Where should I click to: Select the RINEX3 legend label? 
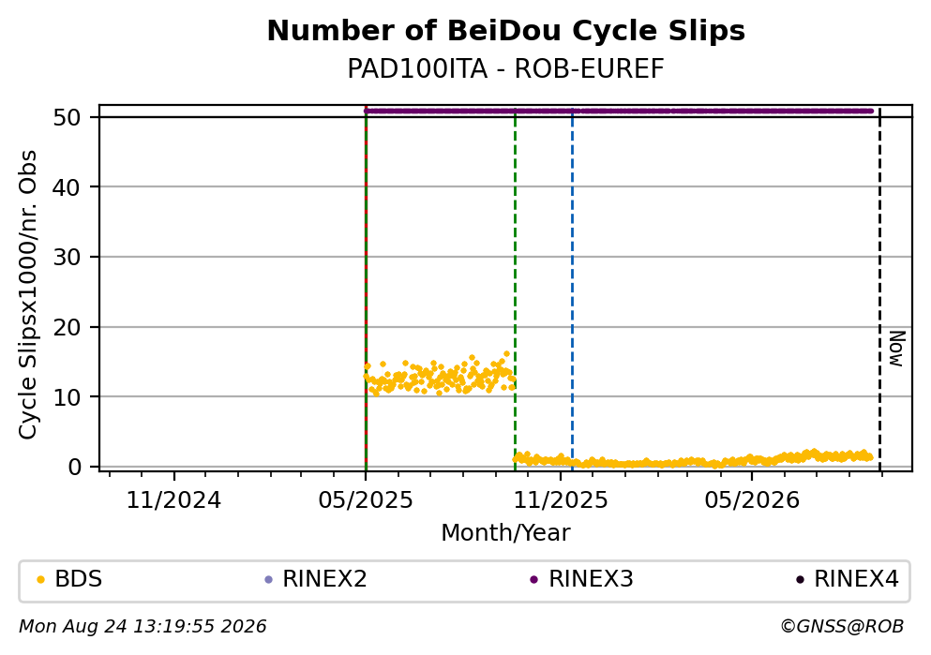coord(591,579)
